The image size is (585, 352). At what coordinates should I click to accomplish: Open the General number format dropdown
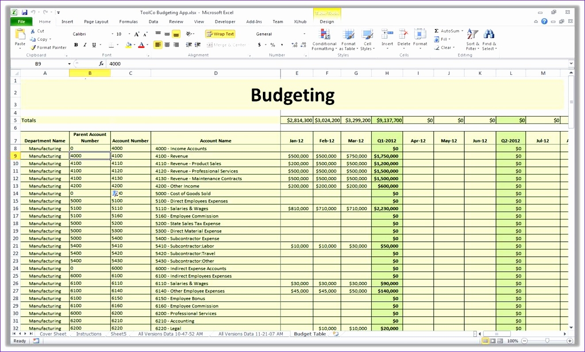pyautogui.click(x=304, y=34)
